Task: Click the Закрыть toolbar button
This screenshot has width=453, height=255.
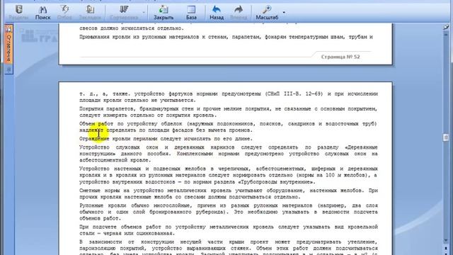Action: click(164, 13)
